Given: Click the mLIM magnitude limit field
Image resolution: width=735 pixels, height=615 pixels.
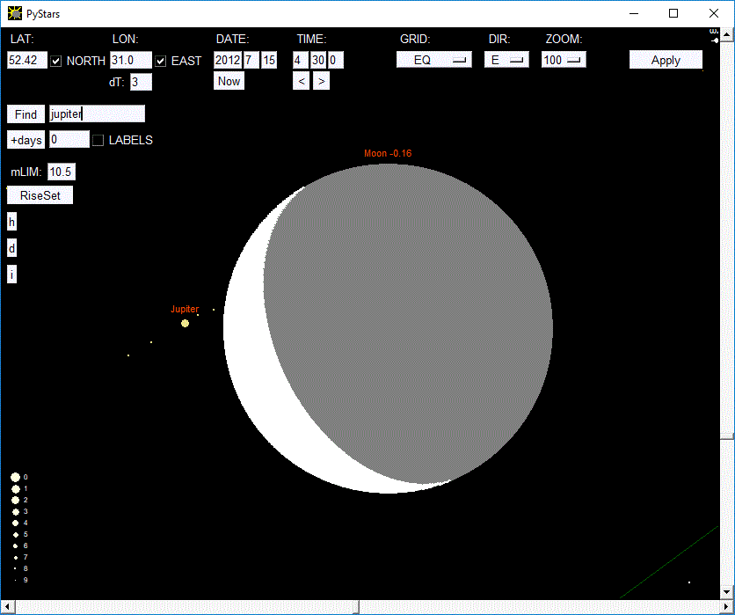Looking at the screenshot, I should 61,172.
